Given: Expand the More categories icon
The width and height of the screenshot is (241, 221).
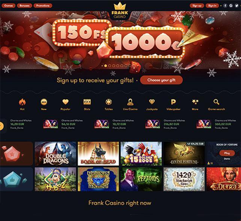Looking at the screenshot, I should (195, 102).
